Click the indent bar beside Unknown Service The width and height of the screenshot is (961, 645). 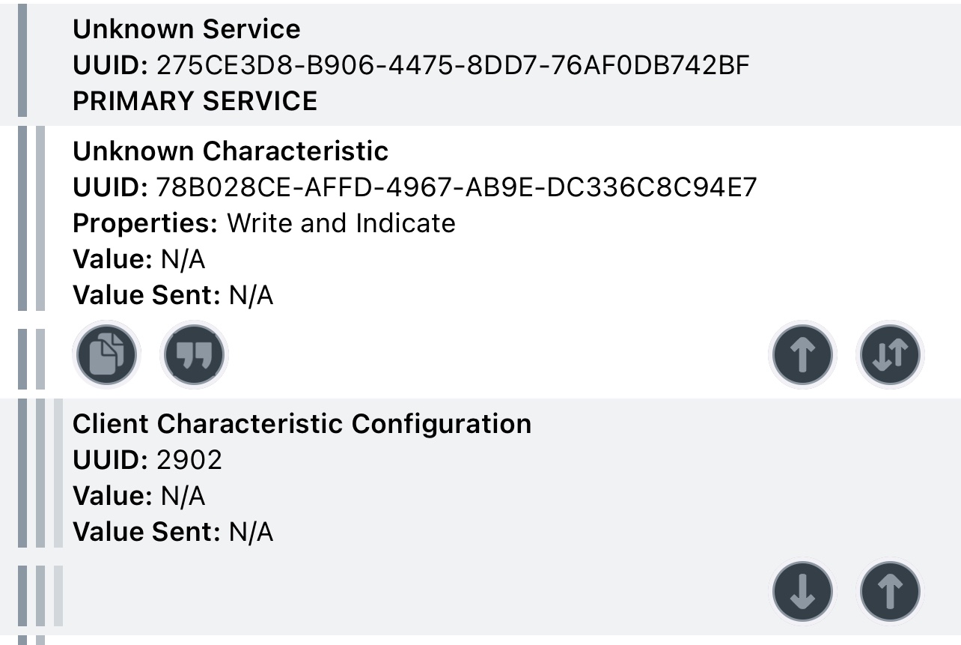22,60
